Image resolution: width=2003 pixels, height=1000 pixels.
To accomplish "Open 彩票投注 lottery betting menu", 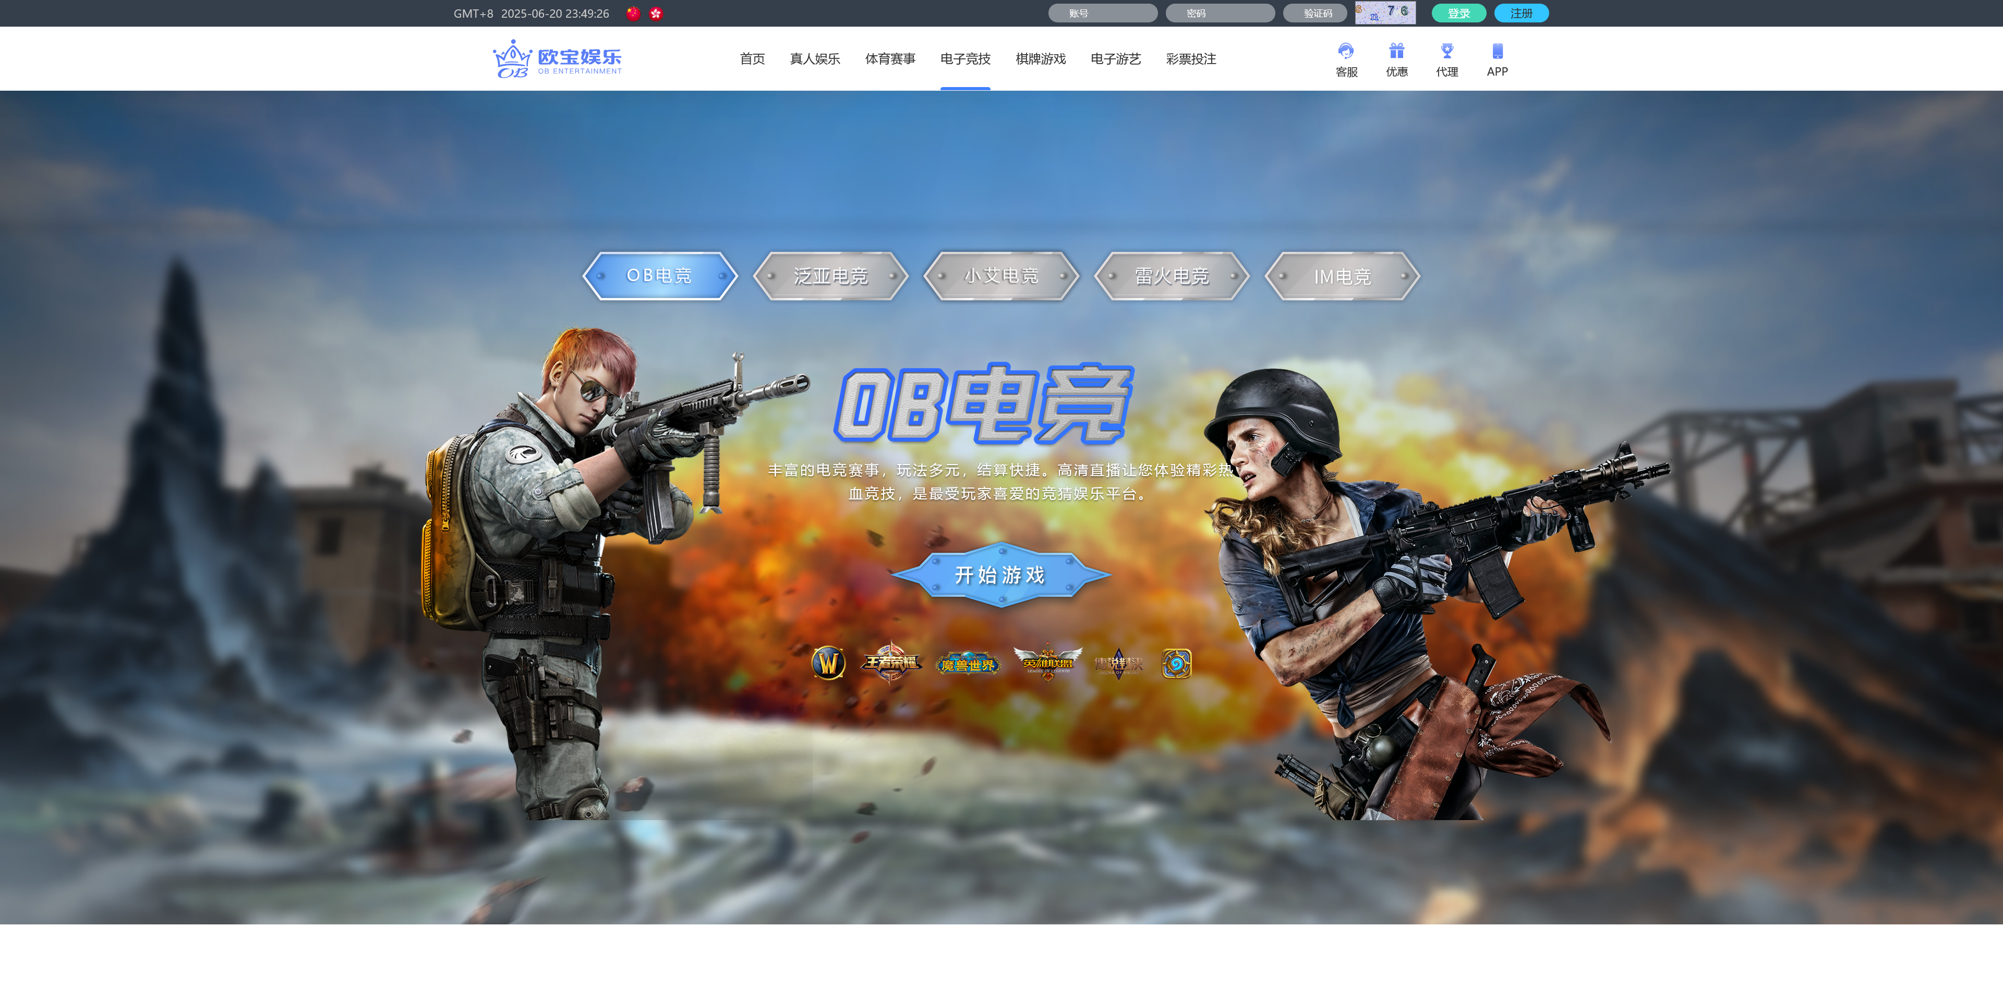I will [x=1190, y=59].
